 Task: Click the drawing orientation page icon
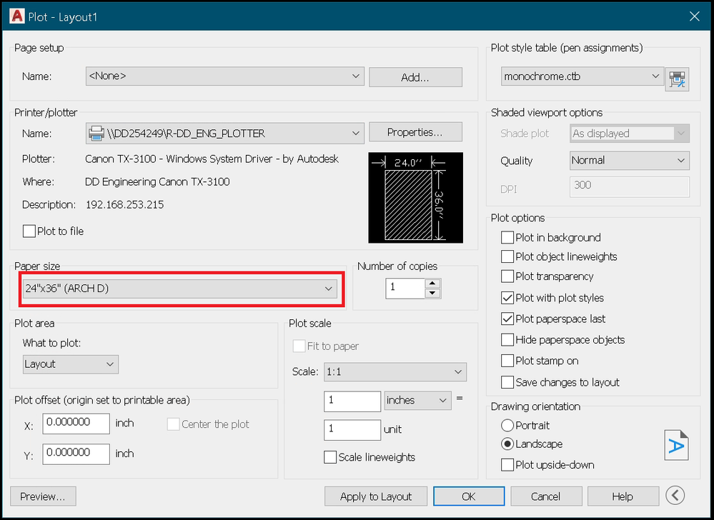[x=675, y=444]
